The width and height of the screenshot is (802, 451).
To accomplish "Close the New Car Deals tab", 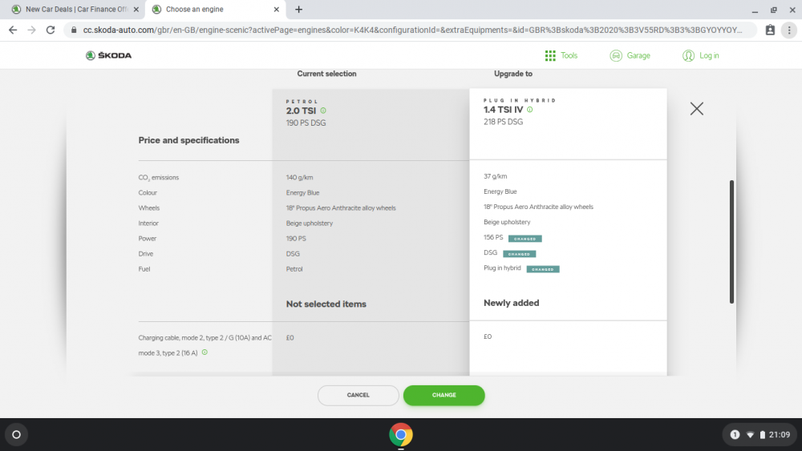I will point(136,9).
